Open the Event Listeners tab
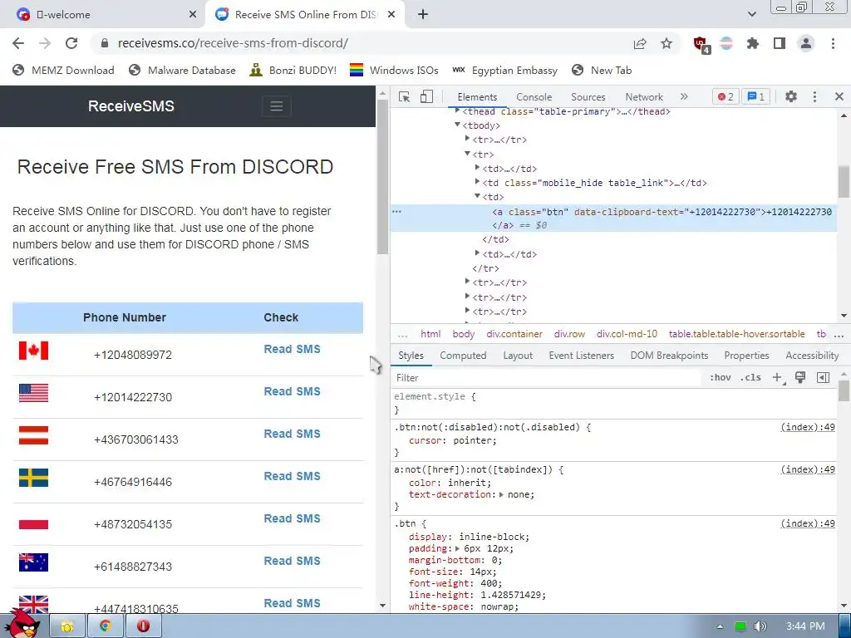The width and height of the screenshot is (851, 638). (581, 356)
